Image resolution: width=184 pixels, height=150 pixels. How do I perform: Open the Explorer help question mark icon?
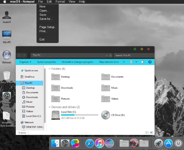pyautogui.click(x=150, y=62)
